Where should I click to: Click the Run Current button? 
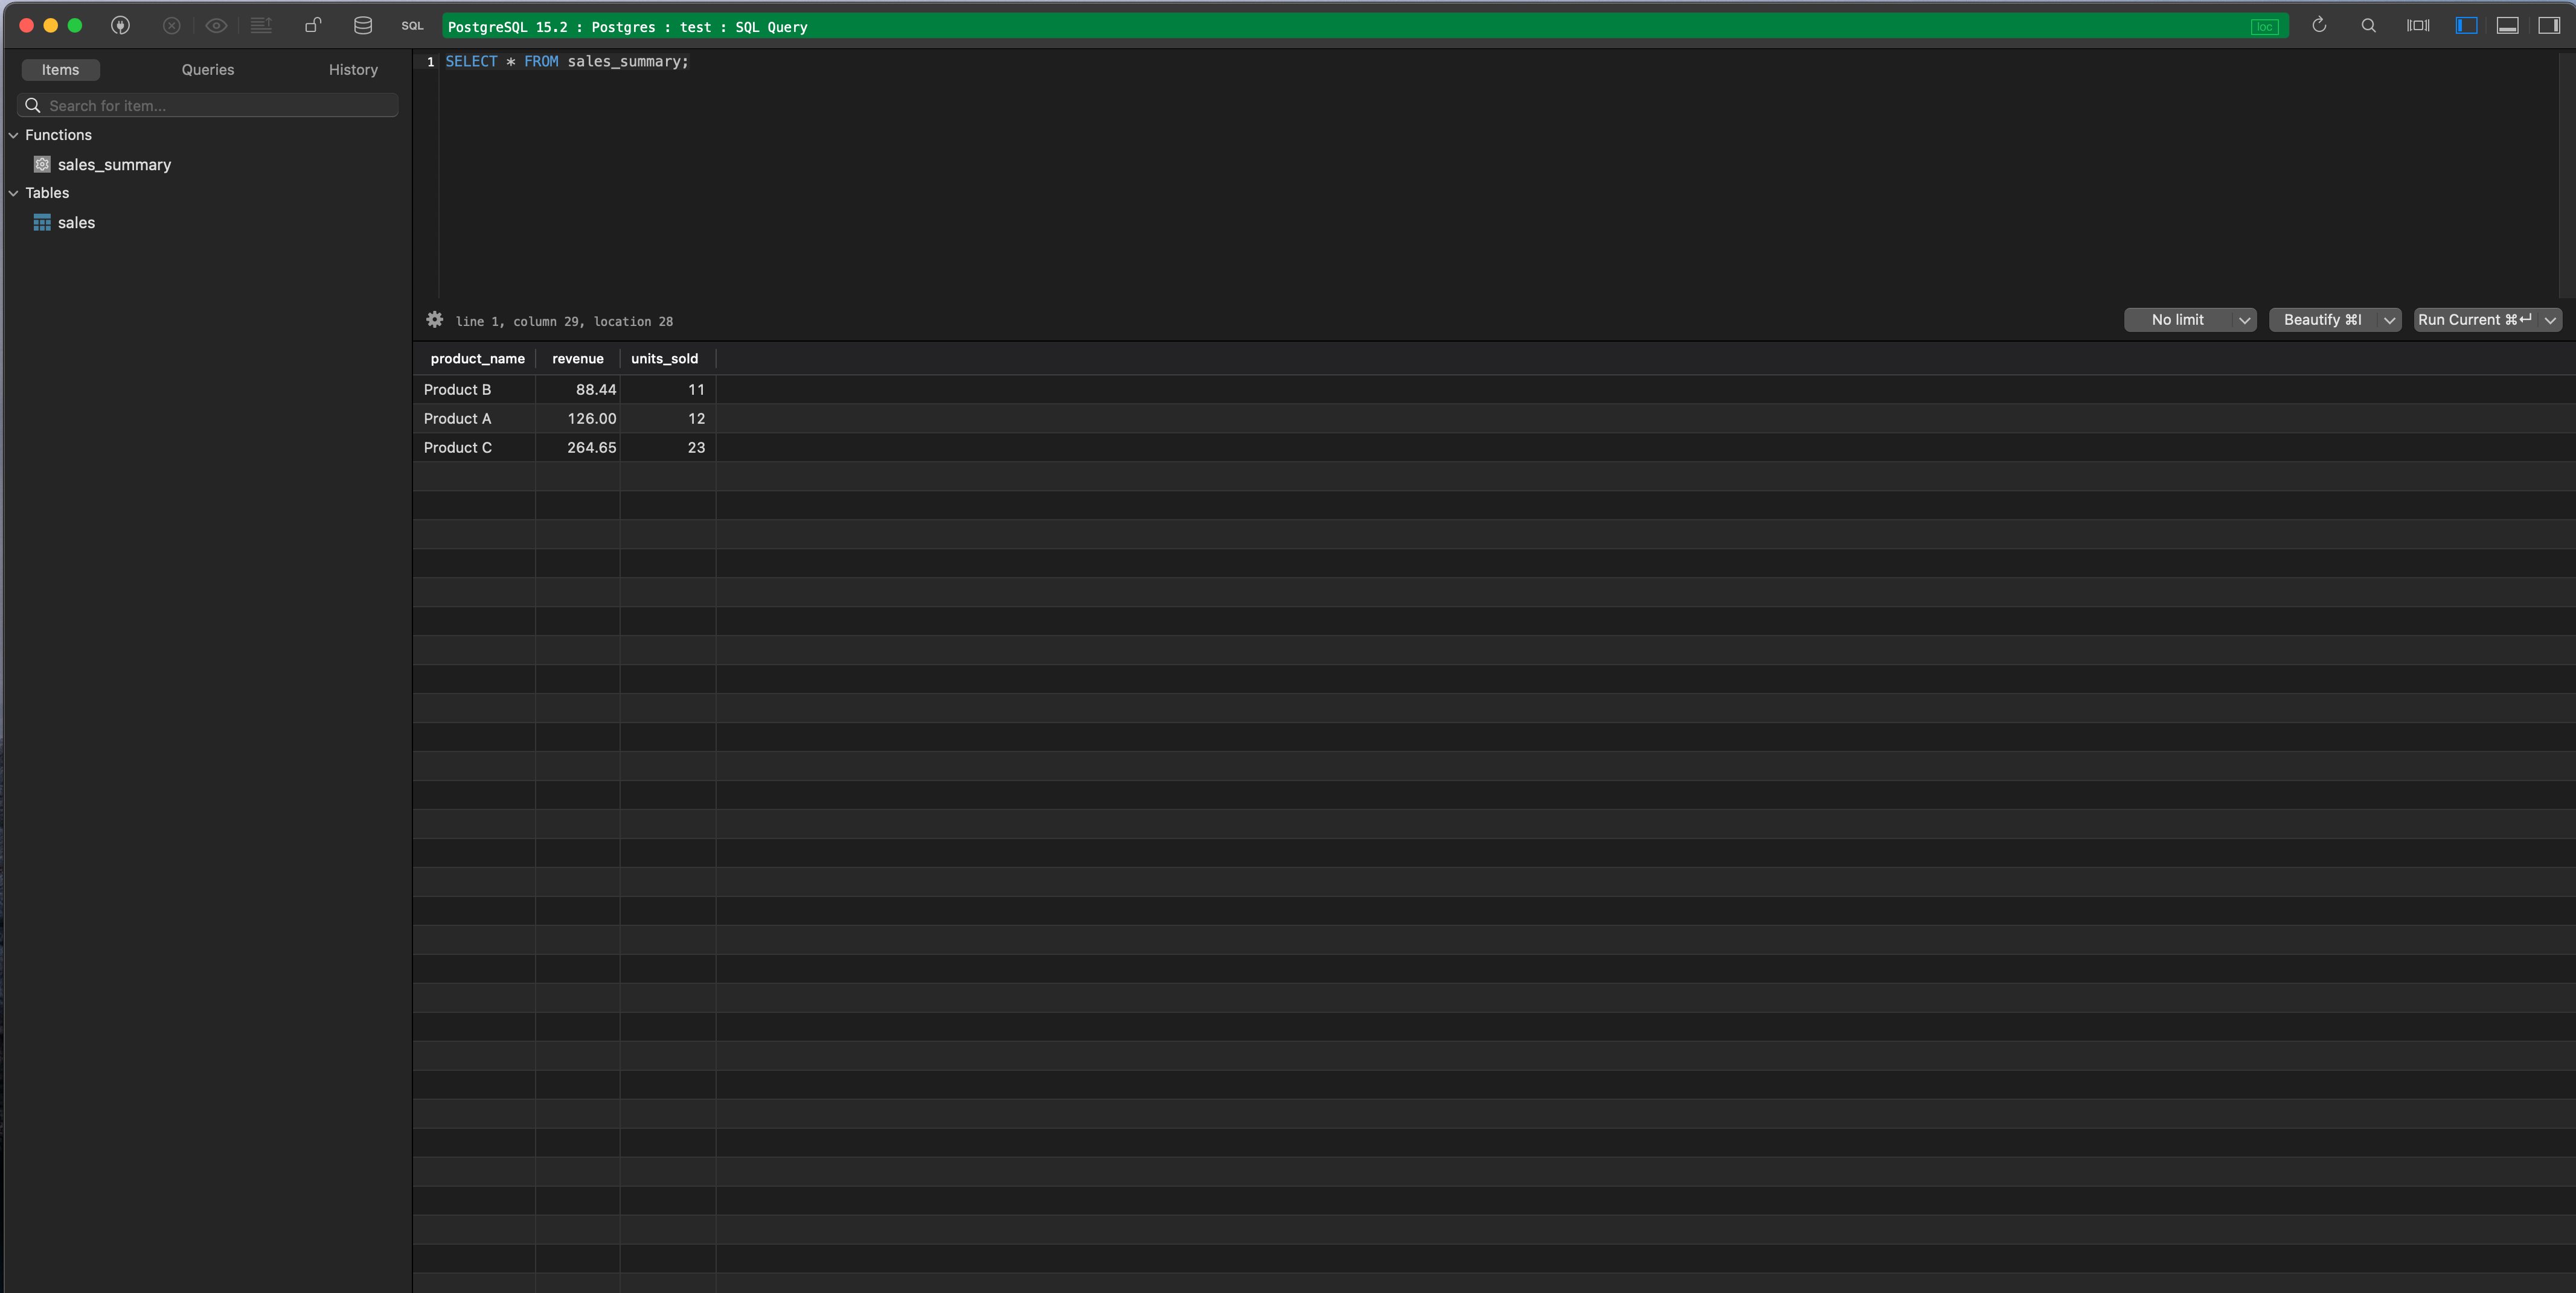click(2476, 320)
